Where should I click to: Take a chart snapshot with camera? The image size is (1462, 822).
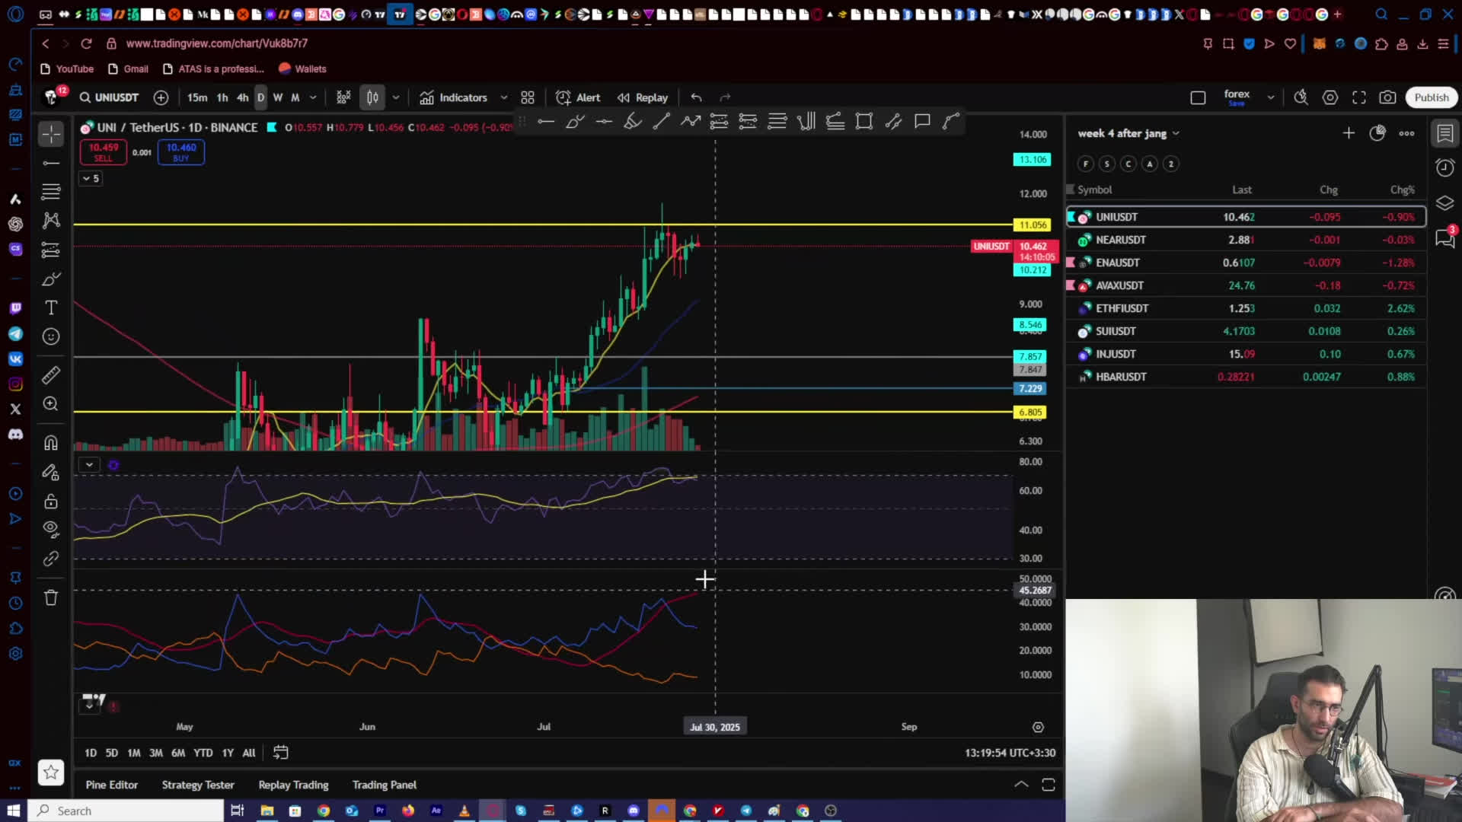click(x=1388, y=97)
